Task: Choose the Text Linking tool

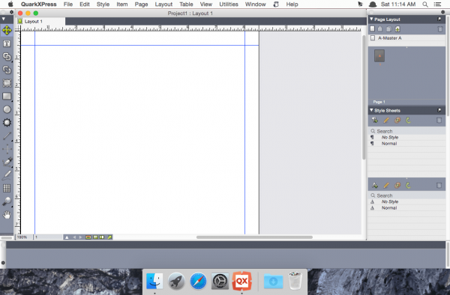Action: pos(7,57)
